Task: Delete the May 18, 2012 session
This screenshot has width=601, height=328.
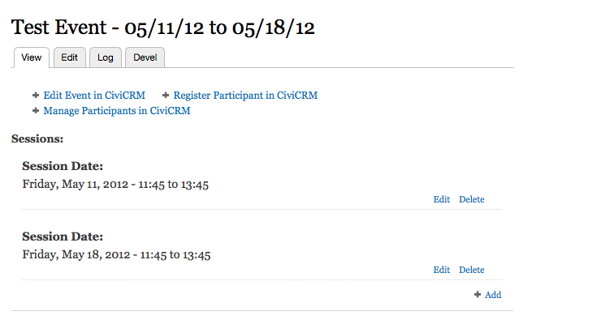Action: [x=471, y=270]
